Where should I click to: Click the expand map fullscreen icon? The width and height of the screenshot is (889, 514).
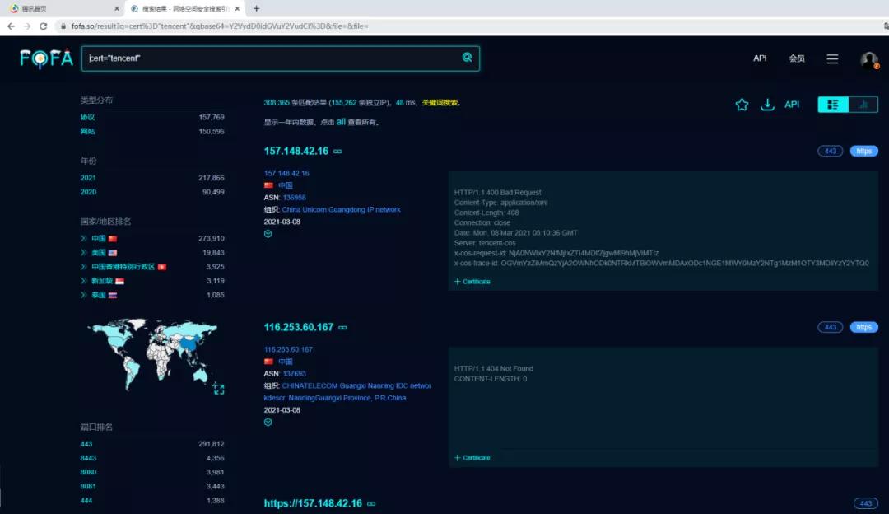[218, 389]
